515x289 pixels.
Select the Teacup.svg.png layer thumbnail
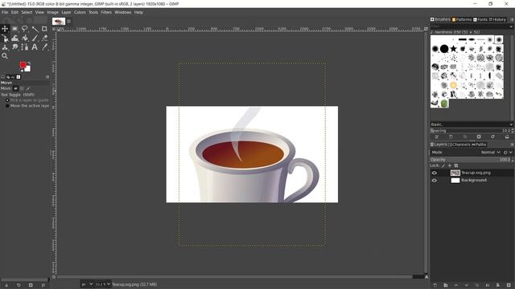455,173
